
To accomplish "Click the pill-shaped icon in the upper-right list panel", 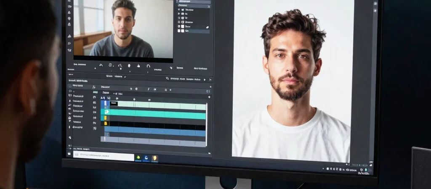I will point(207,27).
